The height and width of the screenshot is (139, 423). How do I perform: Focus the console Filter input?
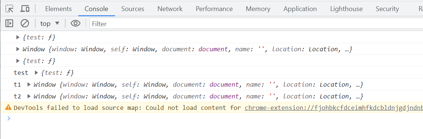coord(256,24)
